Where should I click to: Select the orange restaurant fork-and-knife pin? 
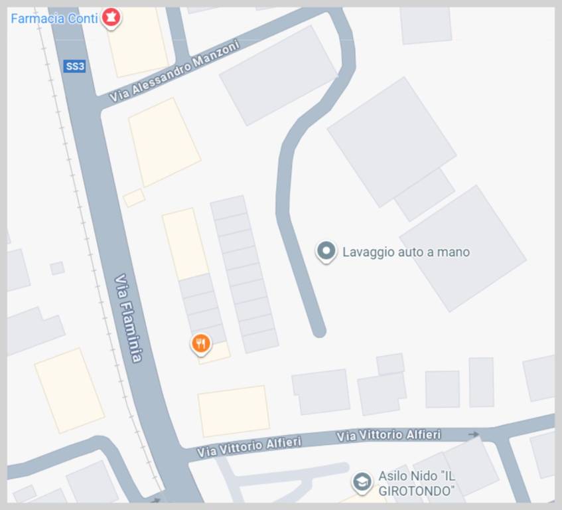[x=200, y=345]
